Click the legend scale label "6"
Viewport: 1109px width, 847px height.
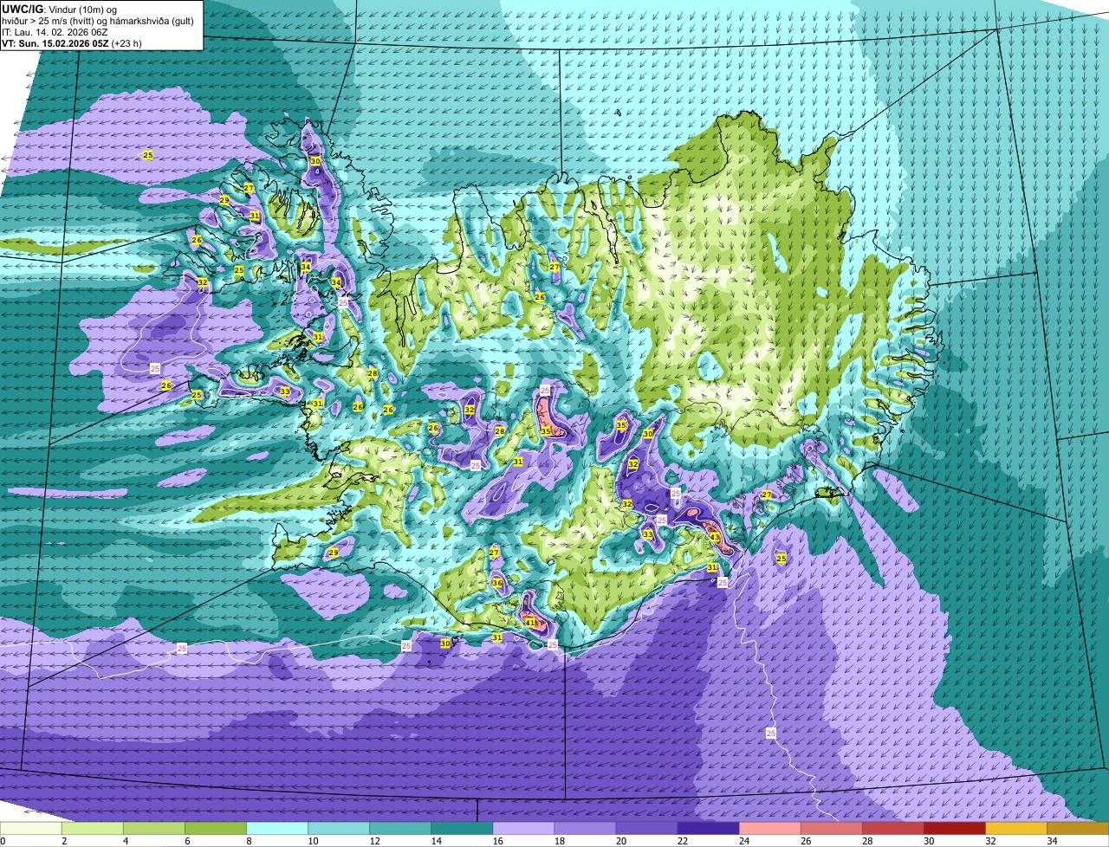tap(186, 841)
